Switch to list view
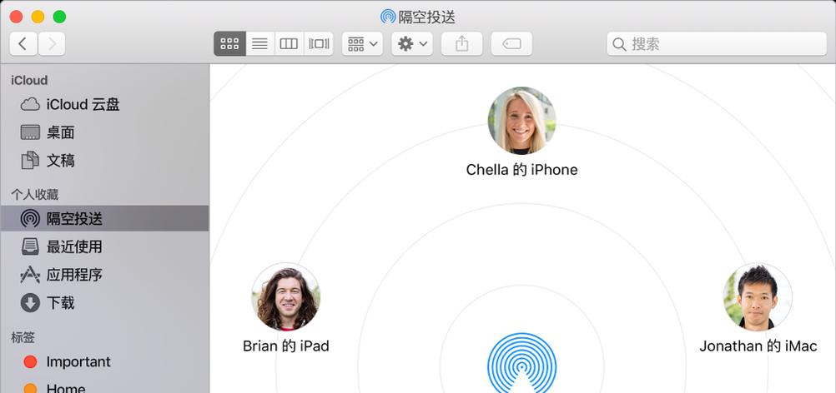This screenshot has height=393, width=836. 259,43
